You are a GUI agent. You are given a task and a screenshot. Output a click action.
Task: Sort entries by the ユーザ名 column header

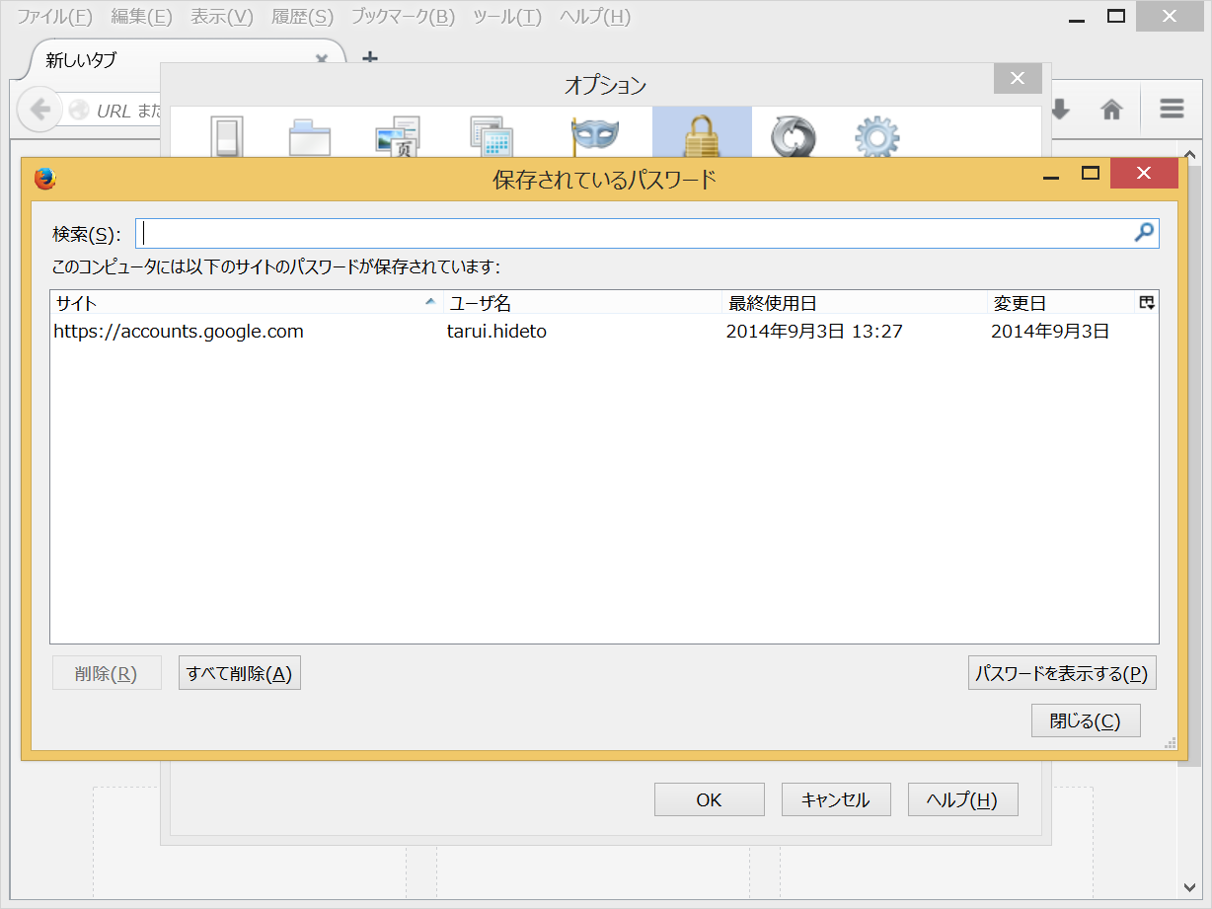[x=482, y=302]
